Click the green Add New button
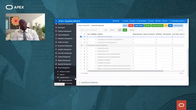Viewport: 196px width, 110px height. (x=148, y=25)
